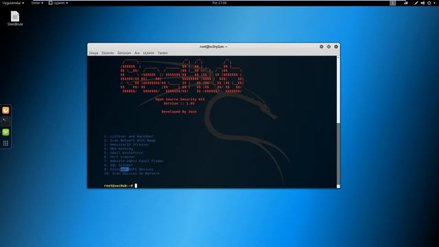Expand the system menu arrow beside power
The height and width of the screenshot is (247, 439).
click(x=434, y=3)
